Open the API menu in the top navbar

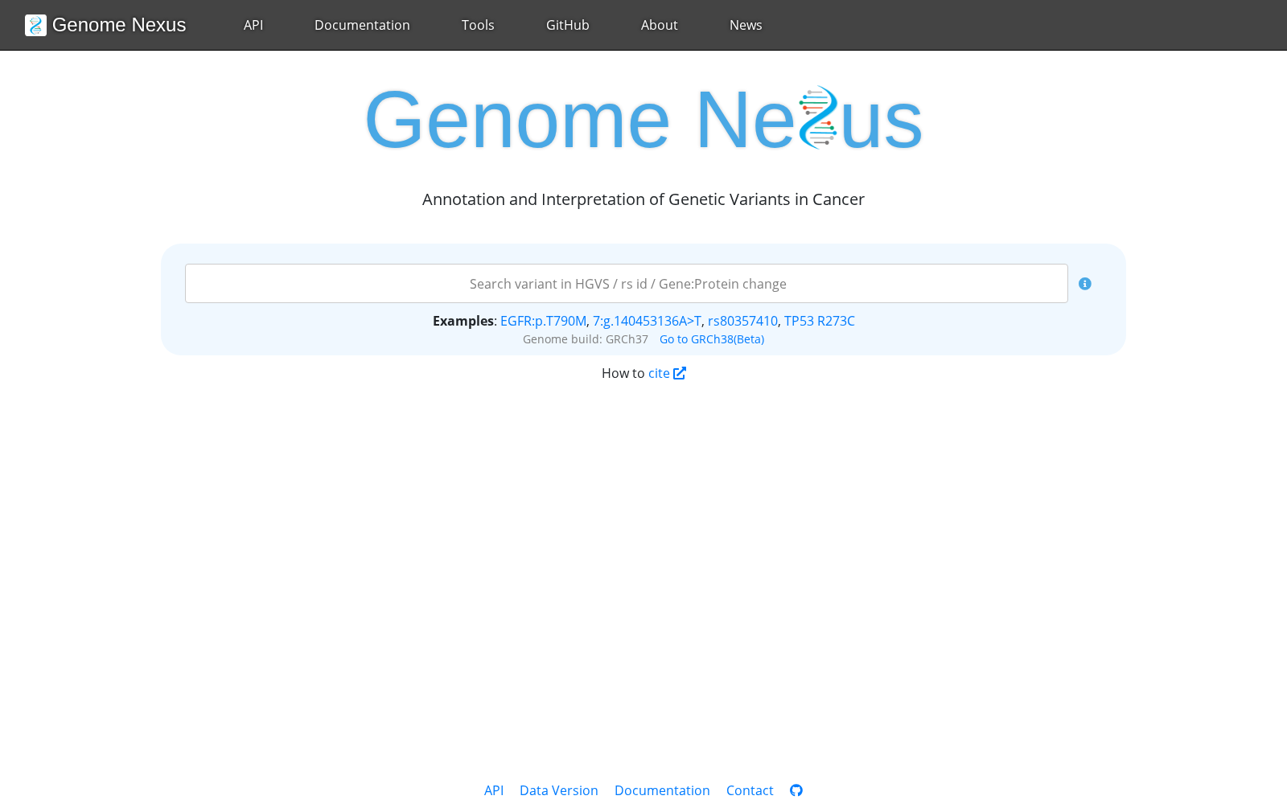click(x=253, y=25)
